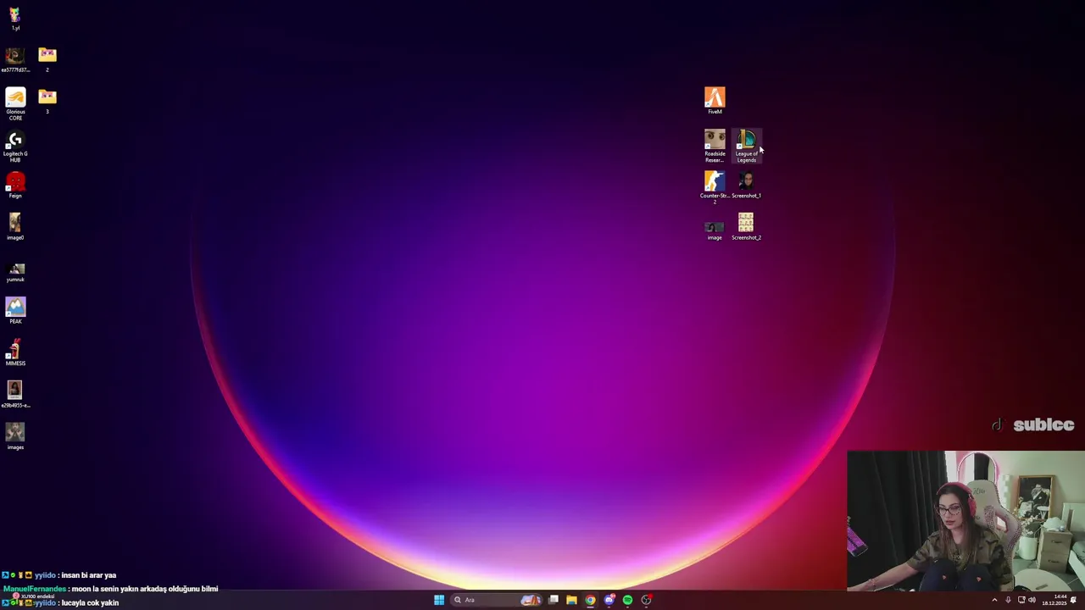This screenshot has height=610, width=1085.
Task: Open File Explorer from the taskbar
Action: [x=571, y=600]
